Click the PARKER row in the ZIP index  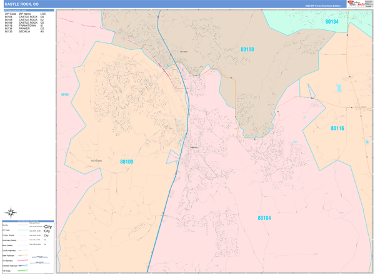[25, 28]
